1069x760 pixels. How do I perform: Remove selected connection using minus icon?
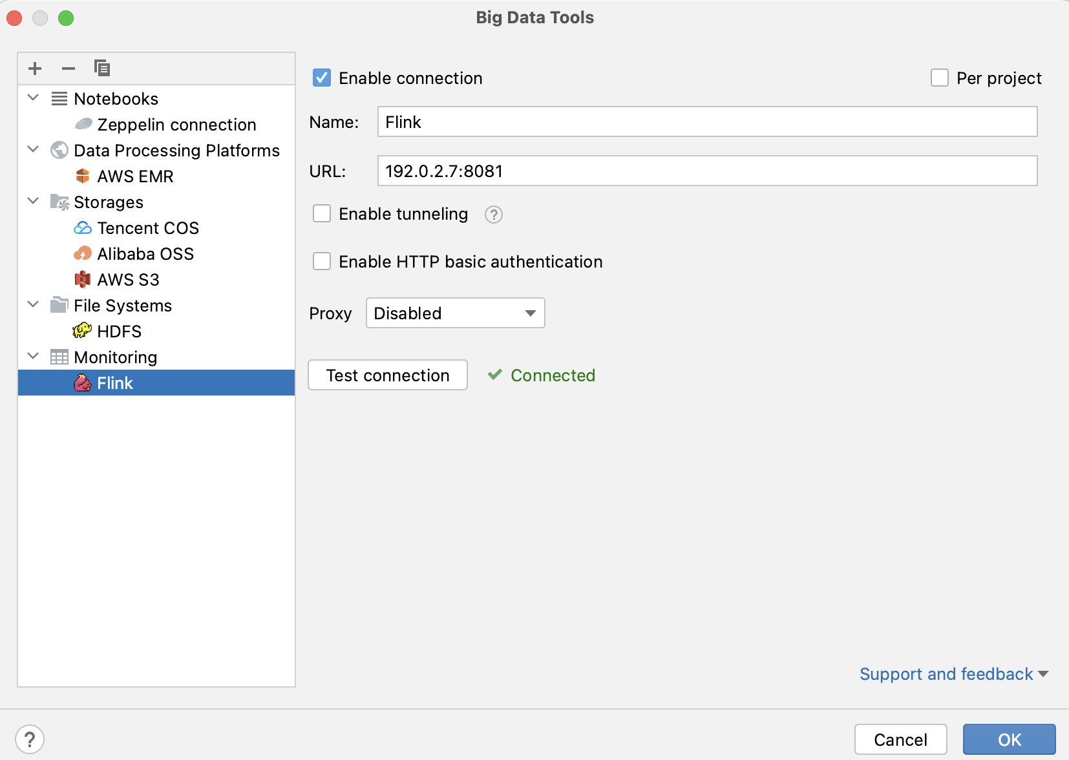tap(69, 68)
